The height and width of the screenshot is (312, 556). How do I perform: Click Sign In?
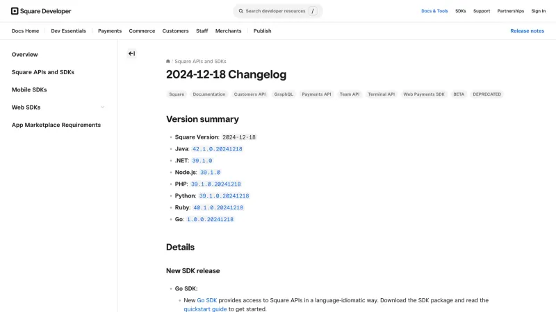(538, 11)
